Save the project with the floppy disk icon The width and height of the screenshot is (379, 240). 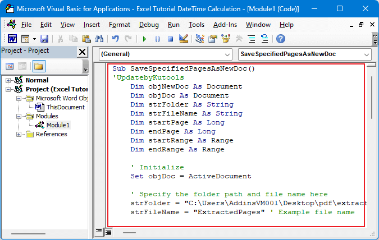(x=44, y=39)
